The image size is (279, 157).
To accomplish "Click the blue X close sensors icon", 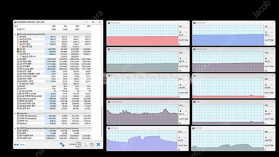I will (98, 144).
